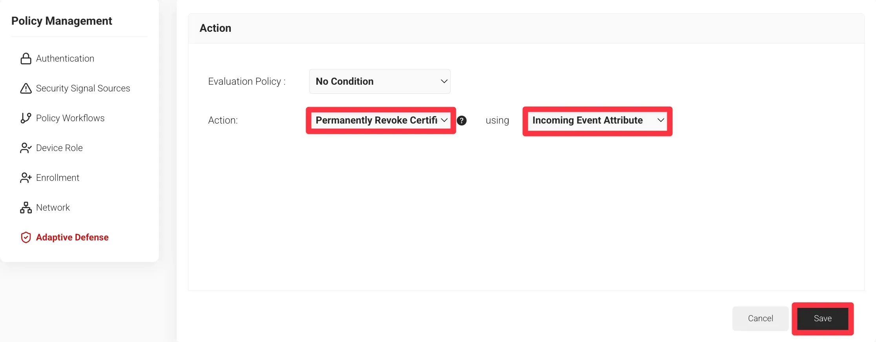Open Security Signal Sources section
This screenshot has height=342, width=876.
83,89
